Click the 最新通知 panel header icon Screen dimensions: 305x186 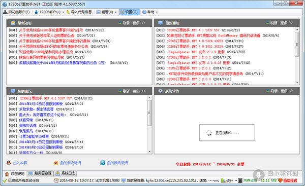click(x=160, y=23)
